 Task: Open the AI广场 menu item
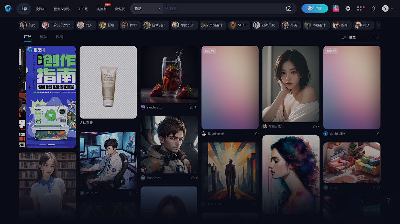pos(83,9)
